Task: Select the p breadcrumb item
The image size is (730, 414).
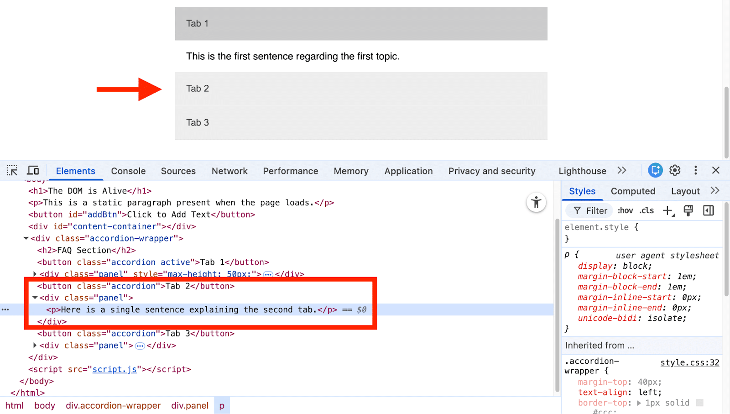Action: [x=222, y=405]
